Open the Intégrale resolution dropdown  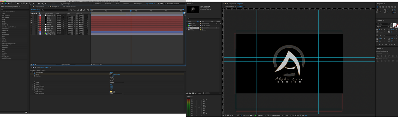262,115
